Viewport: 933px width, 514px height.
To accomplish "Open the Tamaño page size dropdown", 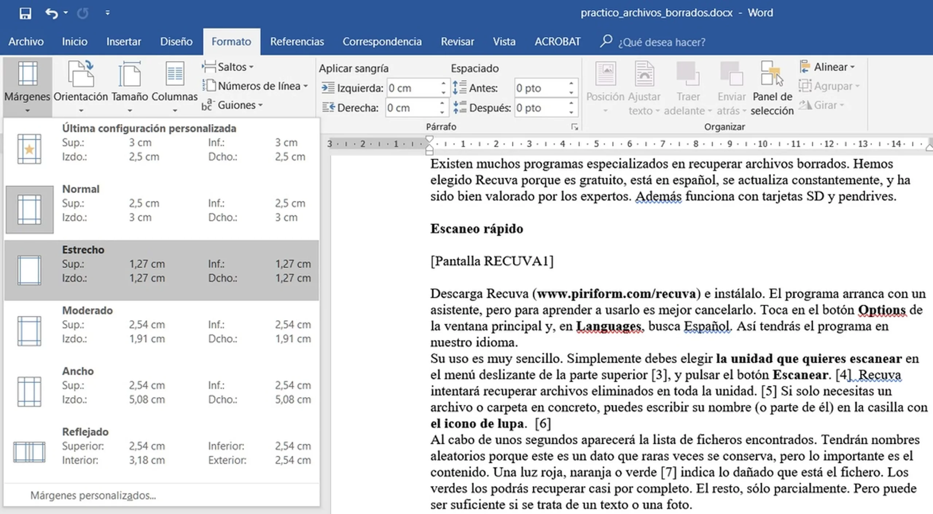I will pos(129,87).
